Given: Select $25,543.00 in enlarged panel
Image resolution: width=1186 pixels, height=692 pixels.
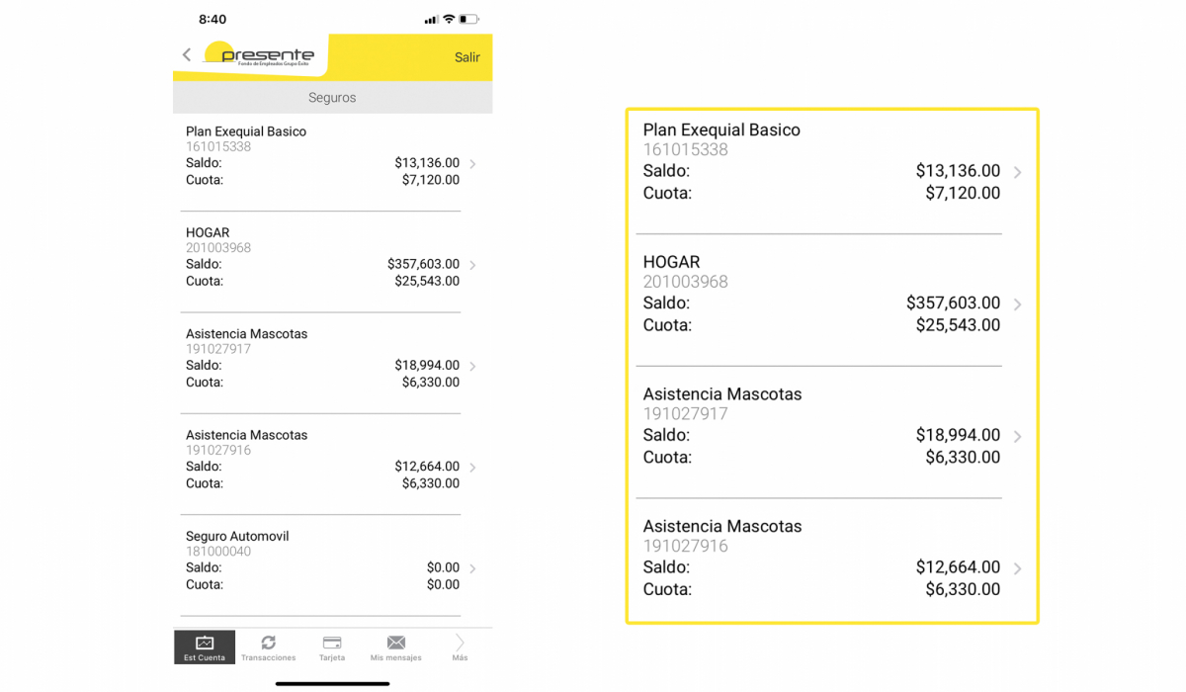Looking at the screenshot, I should coord(958,325).
